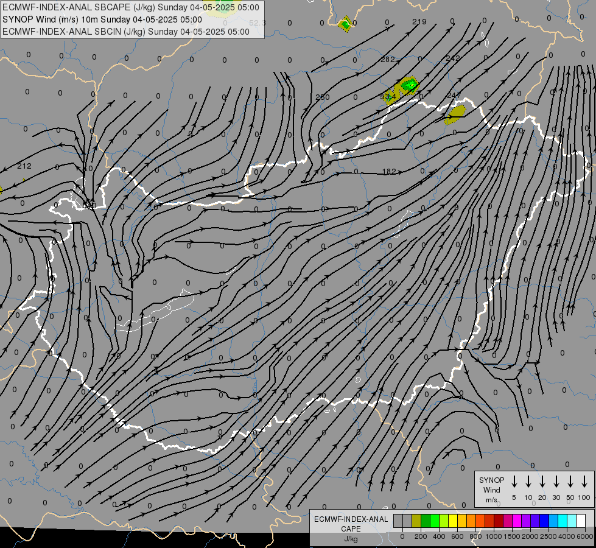Click the 6000 tick label on CAPE scale
The image size is (596, 548).
585,536
